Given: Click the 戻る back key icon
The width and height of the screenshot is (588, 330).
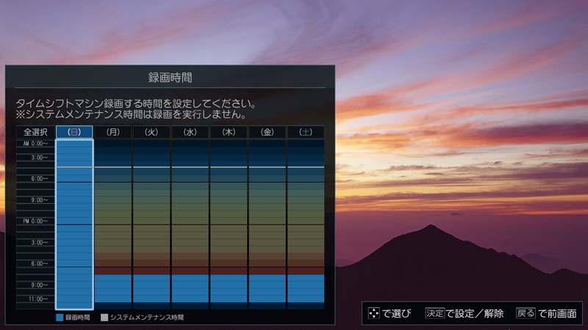Looking at the screenshot, I should pos(525,313).
